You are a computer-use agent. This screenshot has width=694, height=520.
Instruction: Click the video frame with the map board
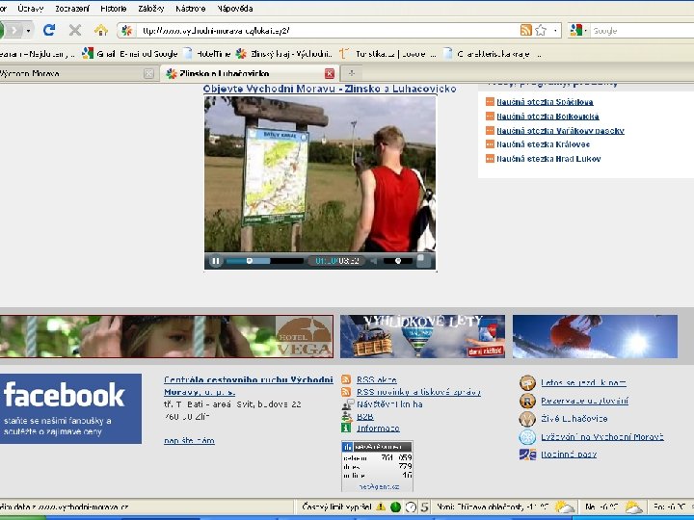pos(320,174)
